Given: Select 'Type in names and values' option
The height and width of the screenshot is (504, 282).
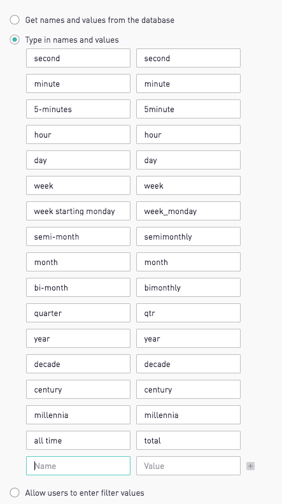Looking at the screenshot, I should pyautogui.click(x=15, y=40).
